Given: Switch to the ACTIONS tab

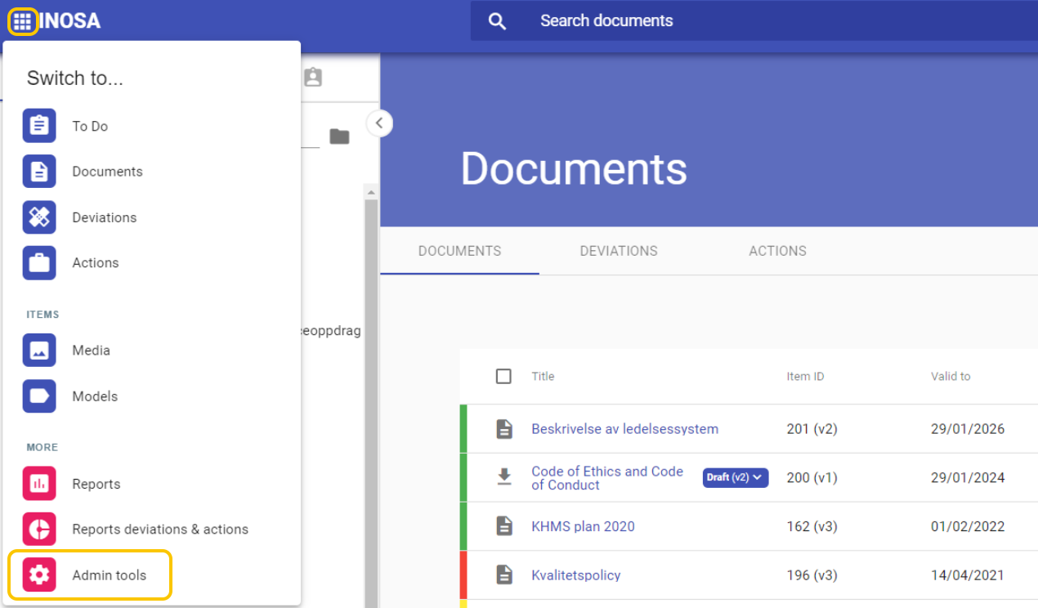Looking at the screenshot, I should [x=777, y=251].
